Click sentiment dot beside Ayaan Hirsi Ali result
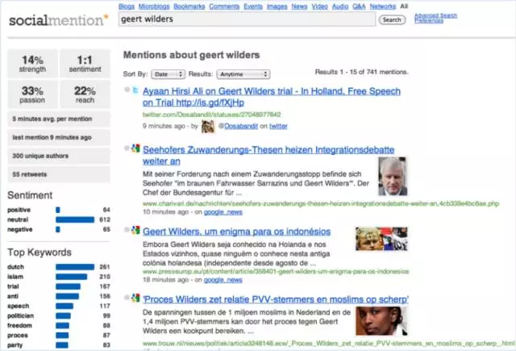The height and width of the screenshot is (351, 516). point(127,90)
